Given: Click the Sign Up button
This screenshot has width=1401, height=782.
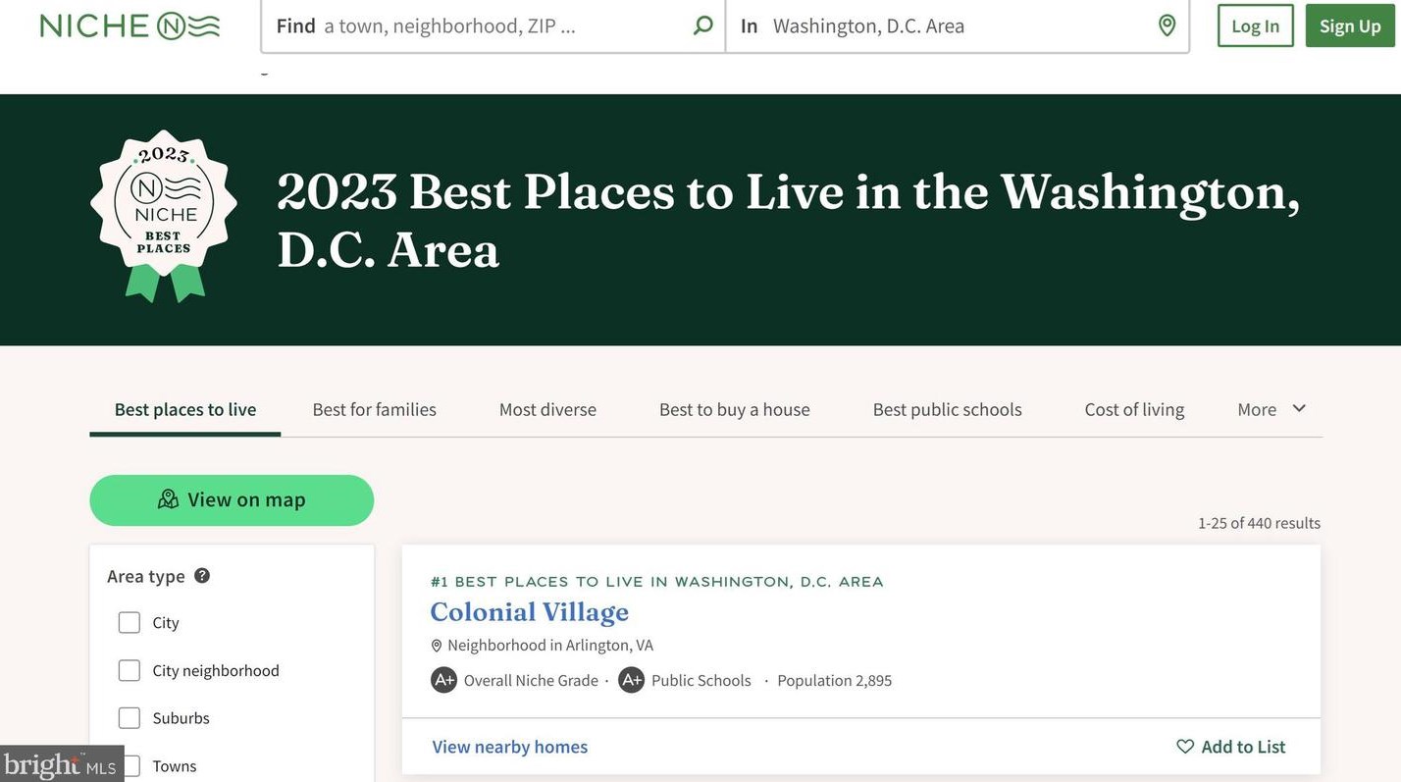Looking at the screenshot, I should 1349,26.
